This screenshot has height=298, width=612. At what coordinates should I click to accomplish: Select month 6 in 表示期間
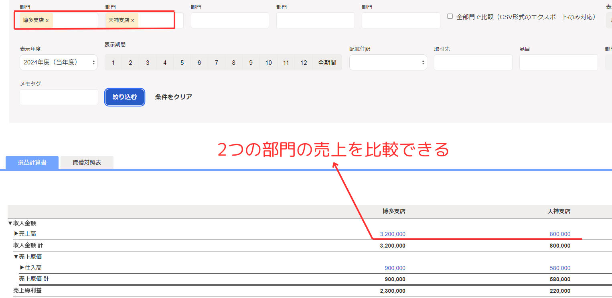pyautogui.click(x=199, y=63)
